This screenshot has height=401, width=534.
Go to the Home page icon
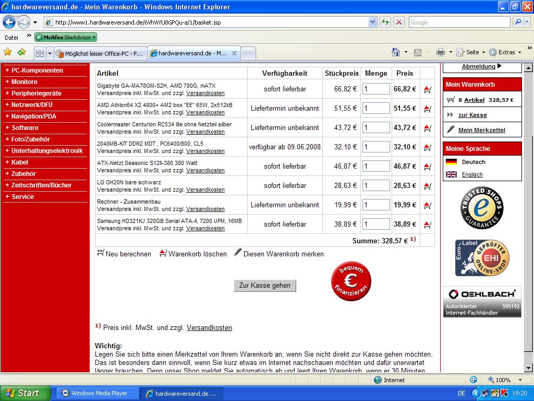pos(395,52)
